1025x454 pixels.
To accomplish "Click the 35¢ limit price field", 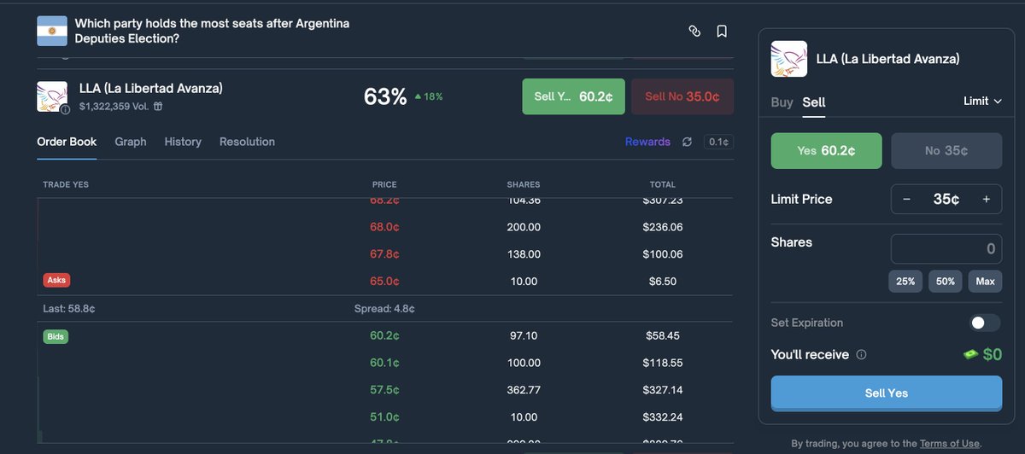I will click(946, 199).
